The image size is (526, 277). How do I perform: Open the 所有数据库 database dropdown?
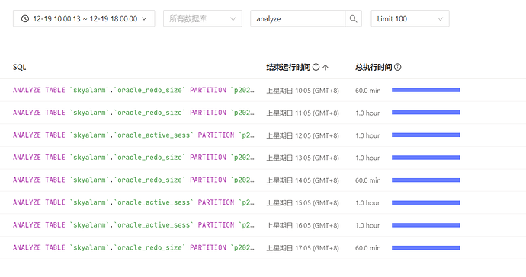203,18
